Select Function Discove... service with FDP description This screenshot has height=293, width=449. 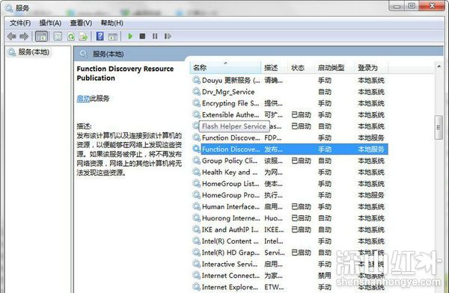coord(290,138)
